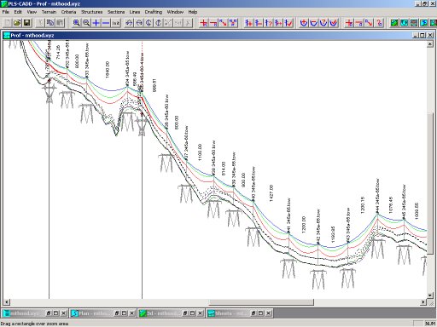Click the red plus Add Structure icon
The width and height of the screenshot is (437, 327).
tap(204, 23)
